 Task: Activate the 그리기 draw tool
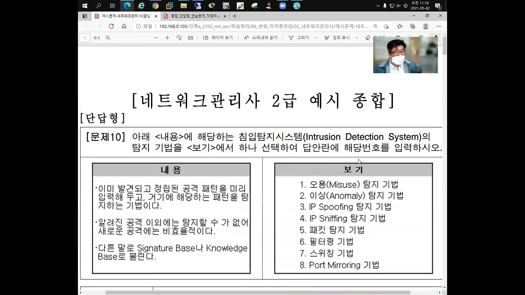299,38
